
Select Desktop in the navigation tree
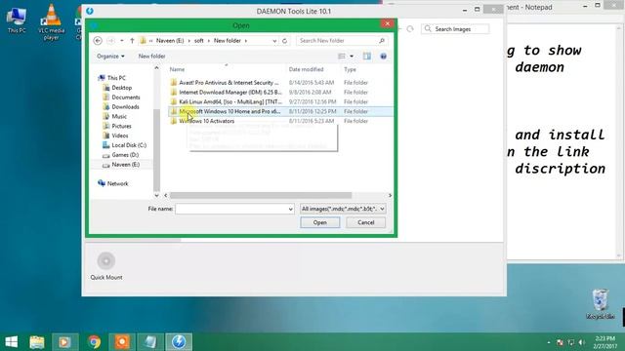121,88
